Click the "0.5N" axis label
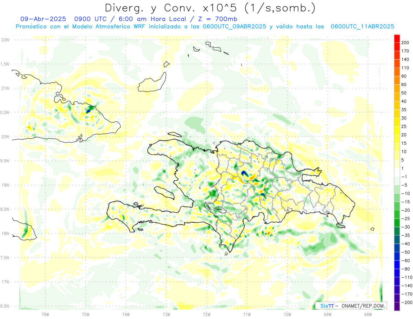 (5, 113)
